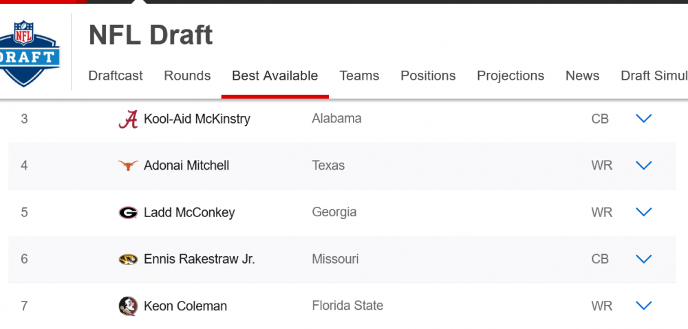Switch to the Draftcast tab

pos(116,76)
